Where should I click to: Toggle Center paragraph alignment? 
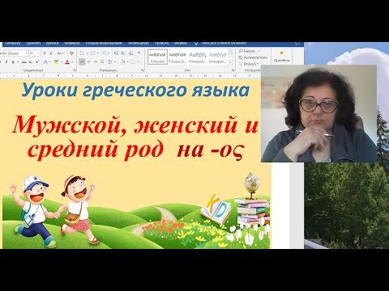click(89, 62)
